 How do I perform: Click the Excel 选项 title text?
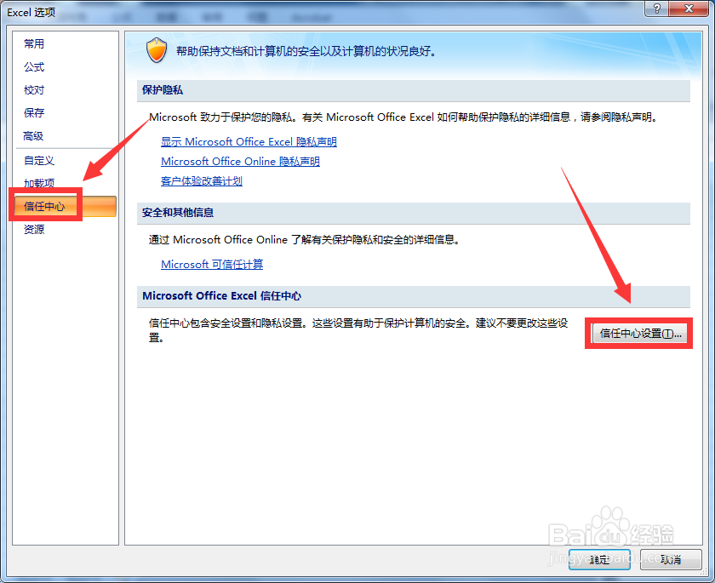31,12
